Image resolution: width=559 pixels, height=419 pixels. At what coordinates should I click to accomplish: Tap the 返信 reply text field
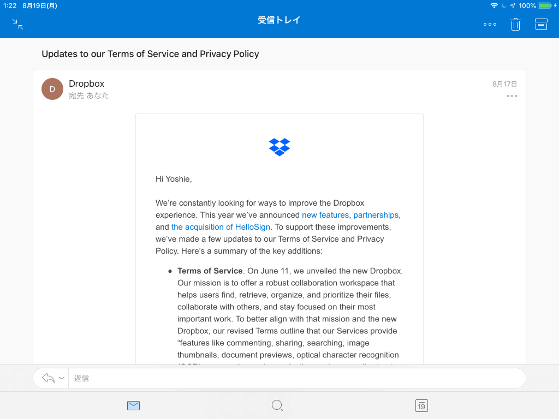[x=296, y=378]
